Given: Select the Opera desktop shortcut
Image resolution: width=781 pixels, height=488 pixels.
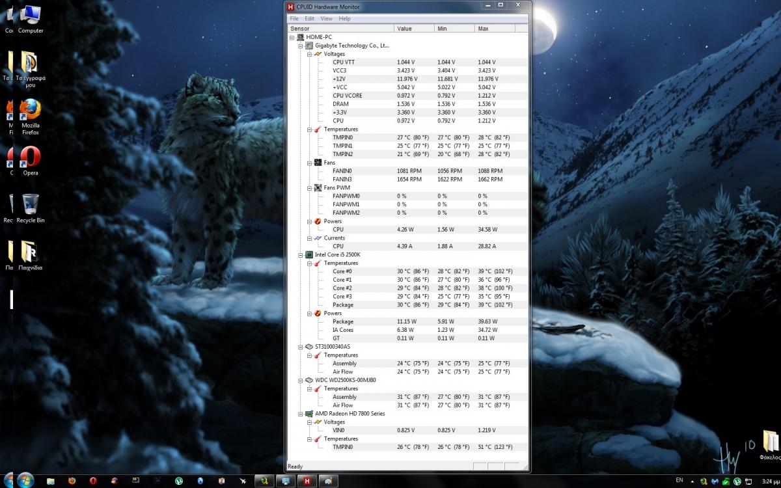Looking at the screenshot, I should [x=31, y=161].
